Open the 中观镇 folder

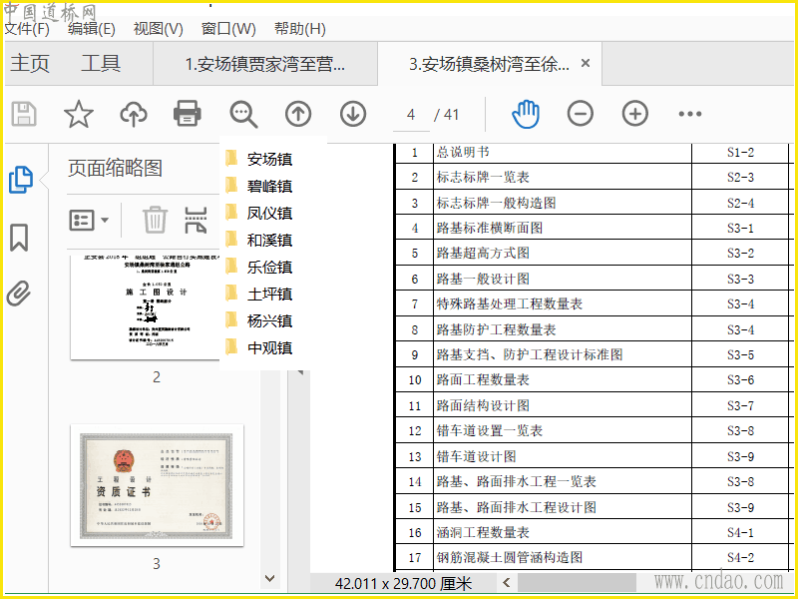[x=259, y=347]
